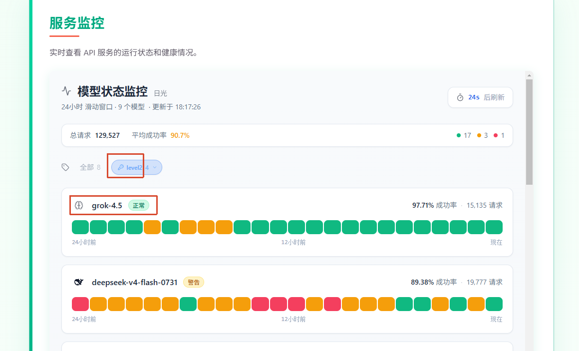Click deepseek's first green status block
The image size is (579, 351).
click(188, 304)
